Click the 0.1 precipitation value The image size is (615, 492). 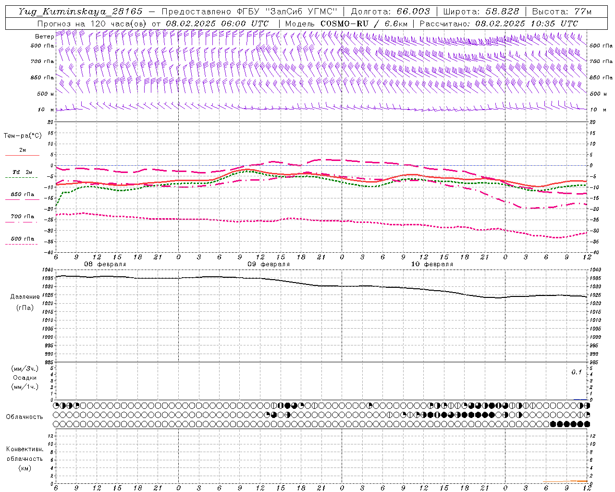pyautogui.click(x=577, y=372)
